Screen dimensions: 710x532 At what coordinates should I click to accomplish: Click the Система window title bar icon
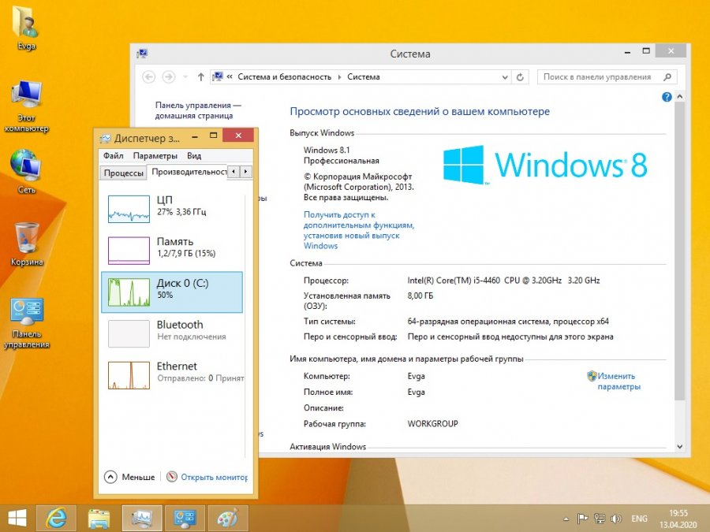pos(142,54)
